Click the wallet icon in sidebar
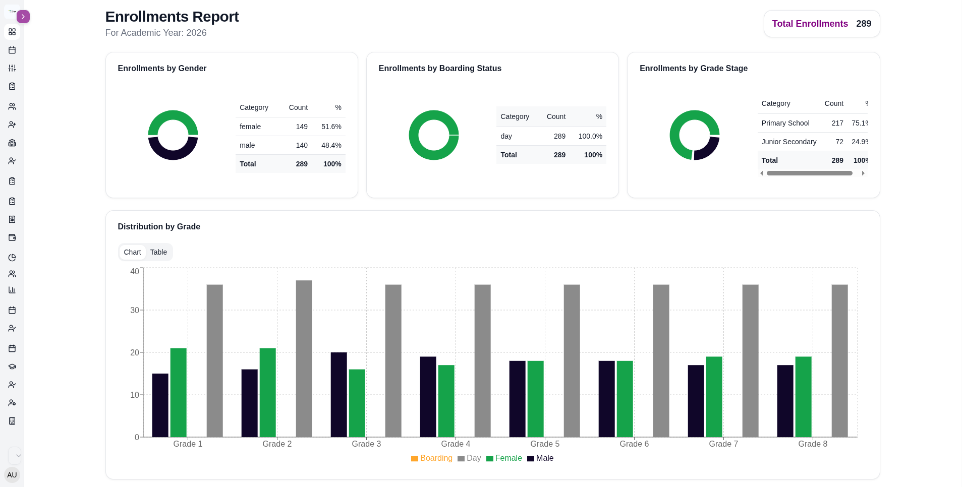The image size is (962, 487). 12,237
